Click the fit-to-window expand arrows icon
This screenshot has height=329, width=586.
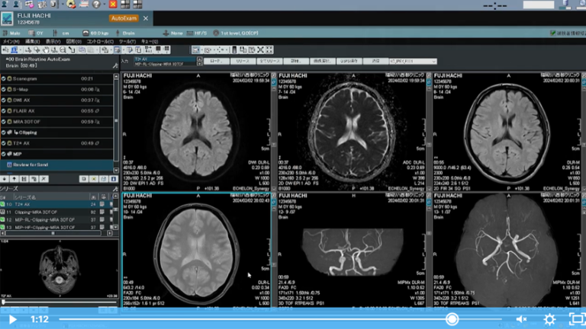point(269,50)
